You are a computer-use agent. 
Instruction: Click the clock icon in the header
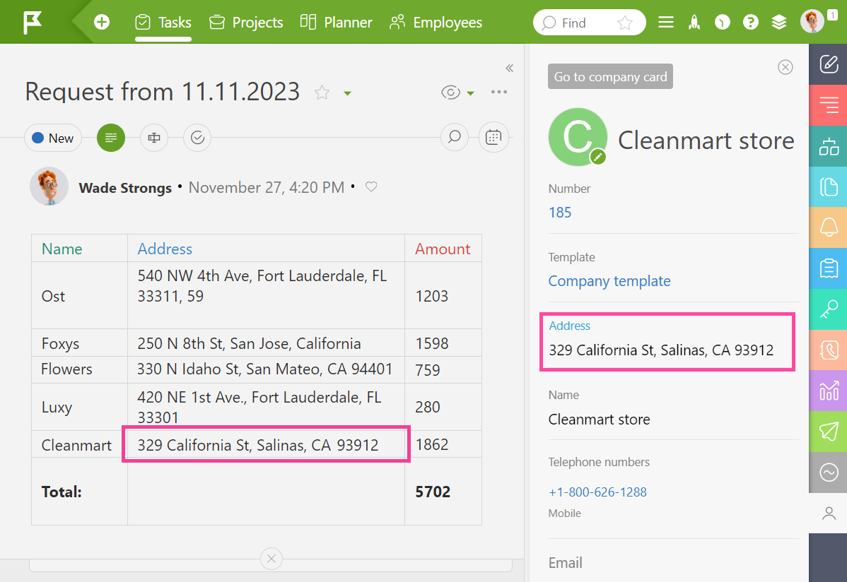(x=723, y=22)
